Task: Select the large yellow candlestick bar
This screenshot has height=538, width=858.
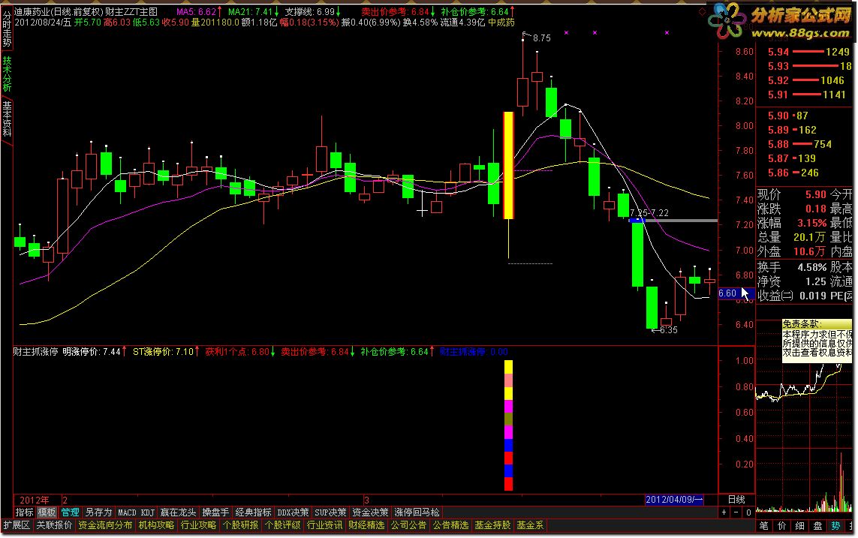Action: coord(508,165)
